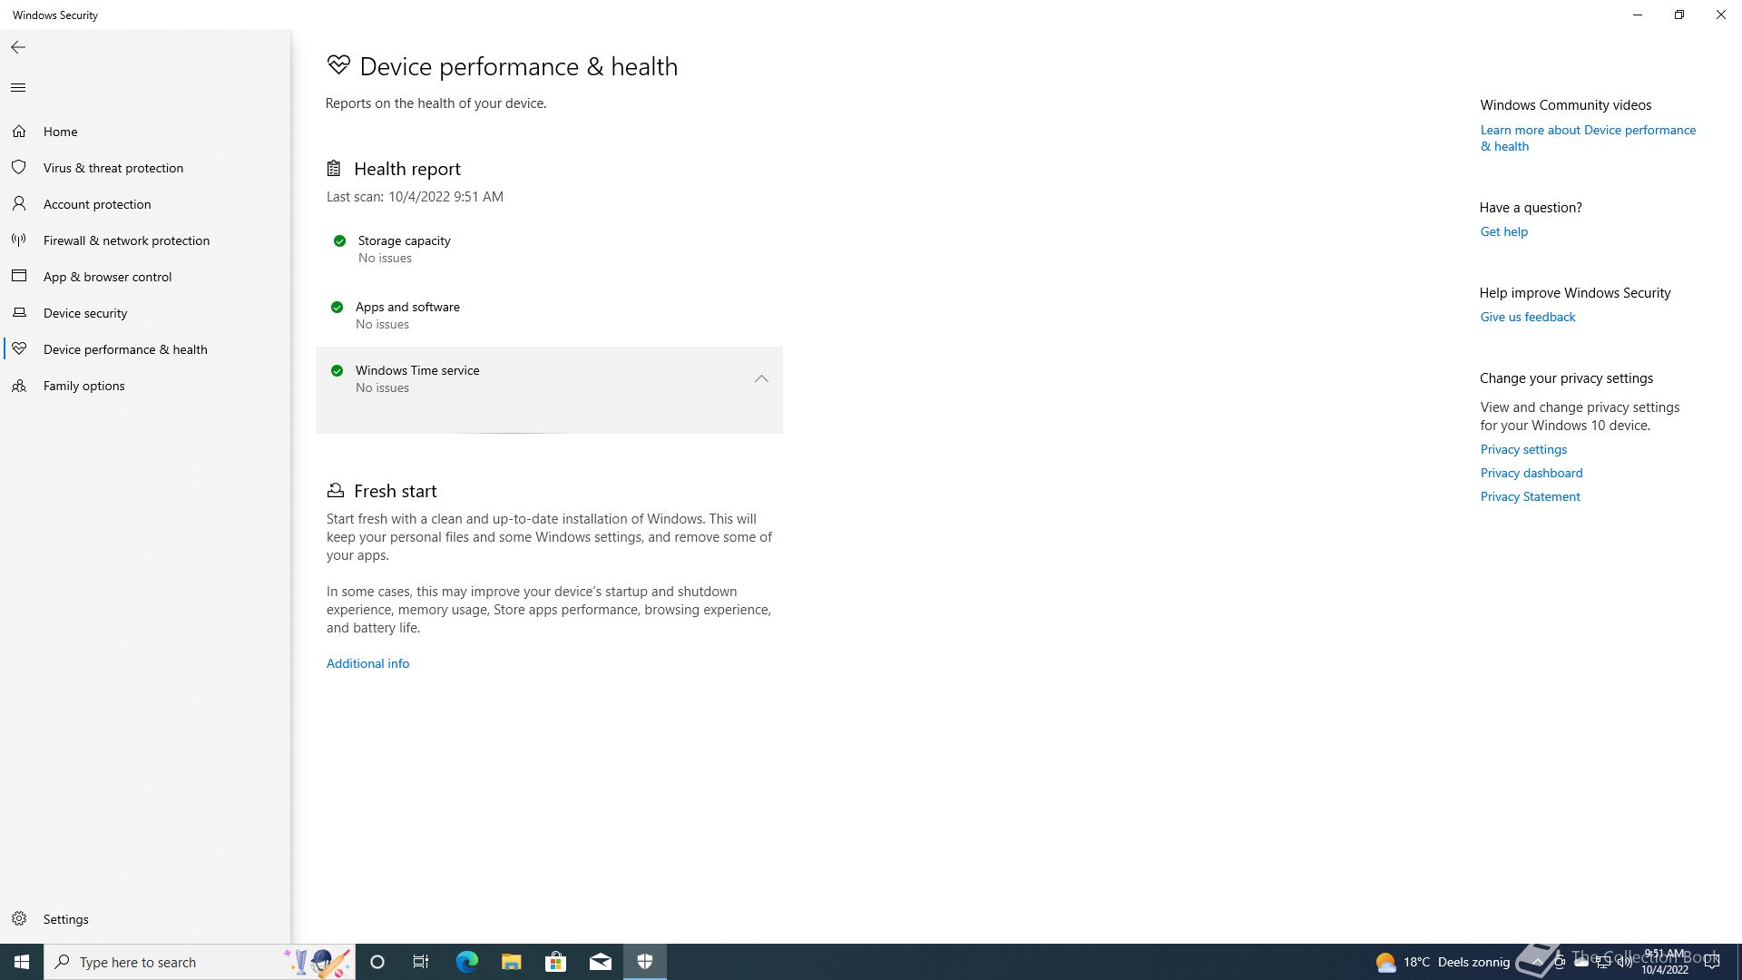Viewport: 1742px width, 980px height.
Task: Open Privacy settings link
Action: [x=1523, y=449]
